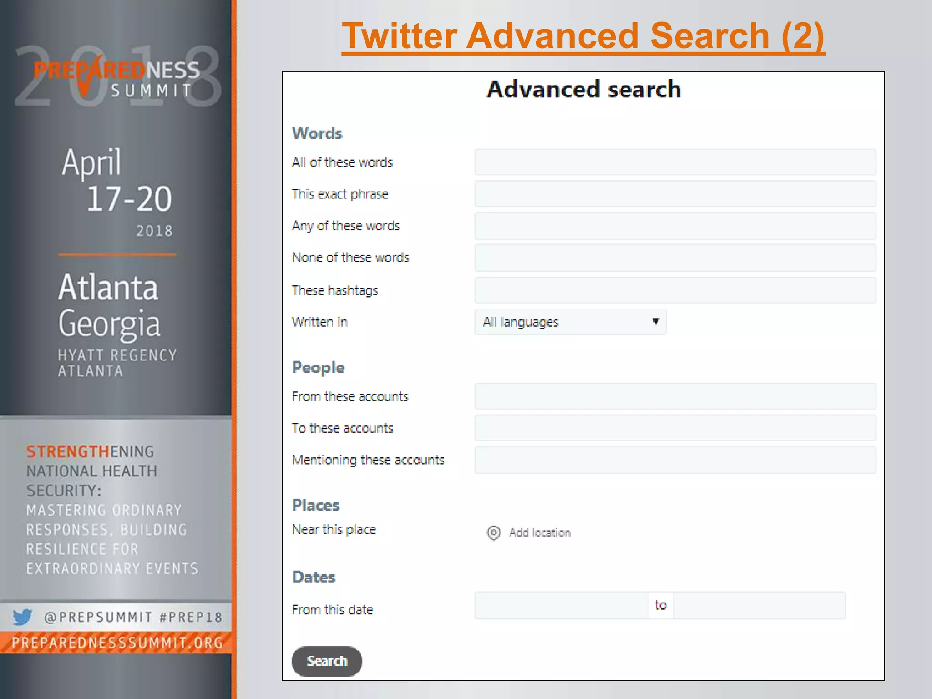Click the 'April 17-20' date text

[x=117, y=181]
